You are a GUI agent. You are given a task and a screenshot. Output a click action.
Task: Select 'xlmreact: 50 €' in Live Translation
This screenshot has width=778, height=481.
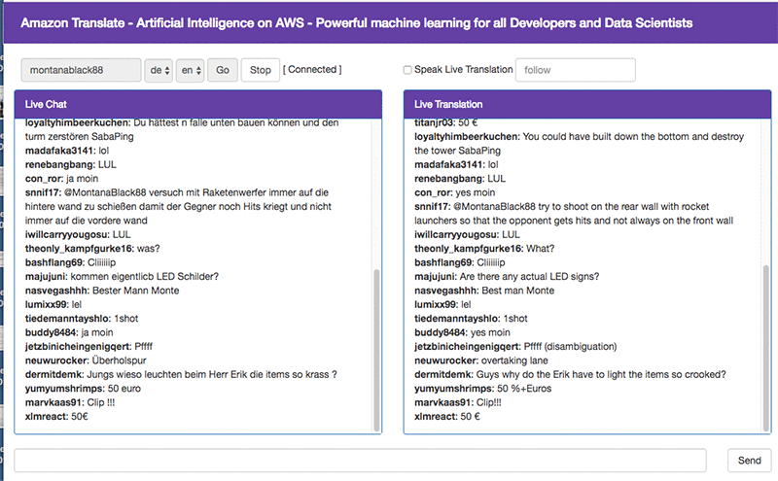[447, 416]
